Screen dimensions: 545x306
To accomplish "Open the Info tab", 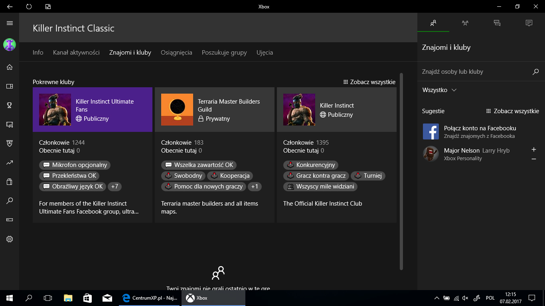I will pyautogui.click(x=38, y=52).
